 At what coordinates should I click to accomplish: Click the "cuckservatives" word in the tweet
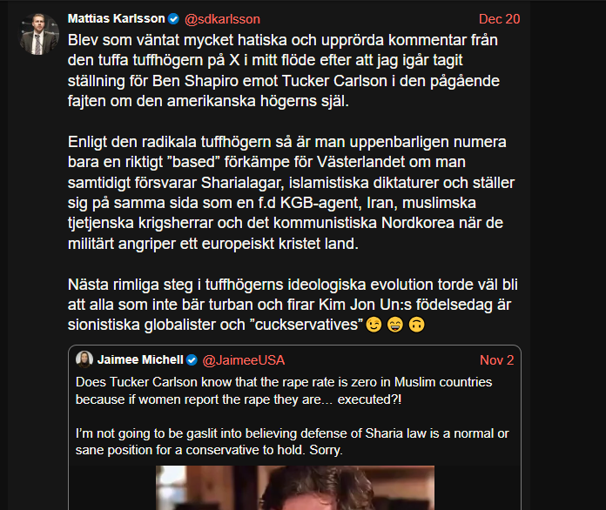307,325
